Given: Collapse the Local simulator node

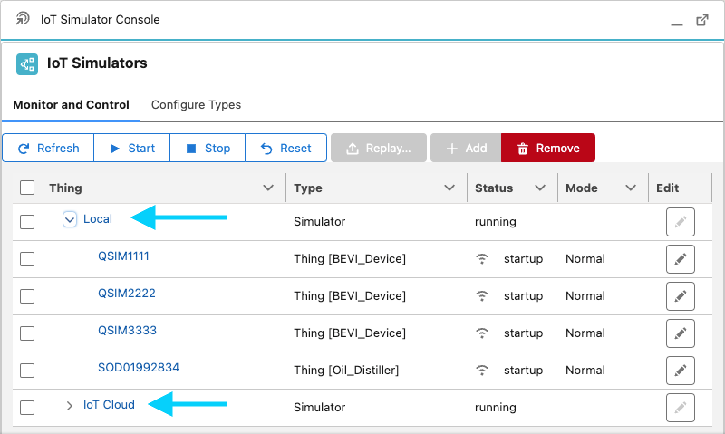Looking at the screenshot, I should [x=70, y=219].
